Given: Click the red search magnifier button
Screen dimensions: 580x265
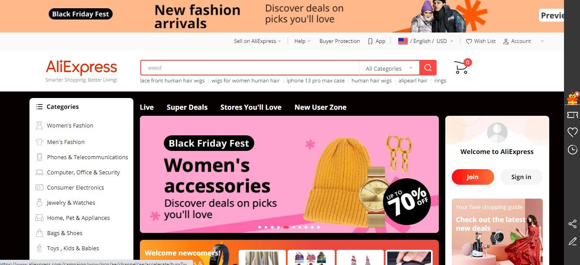Looking at the screenshot, I should 428,68.
